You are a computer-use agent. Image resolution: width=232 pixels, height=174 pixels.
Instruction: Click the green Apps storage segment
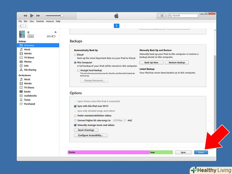[x=161, y=152]
